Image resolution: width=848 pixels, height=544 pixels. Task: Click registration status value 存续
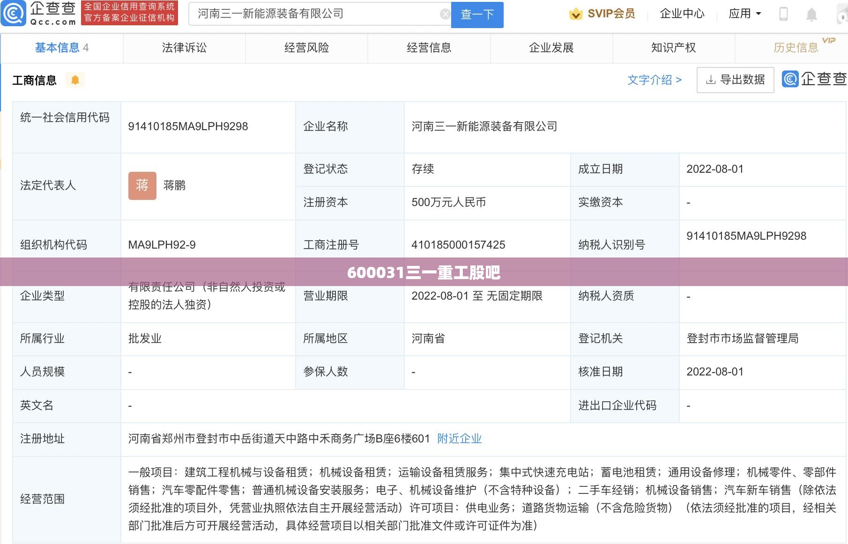click(x=423, y=169)
